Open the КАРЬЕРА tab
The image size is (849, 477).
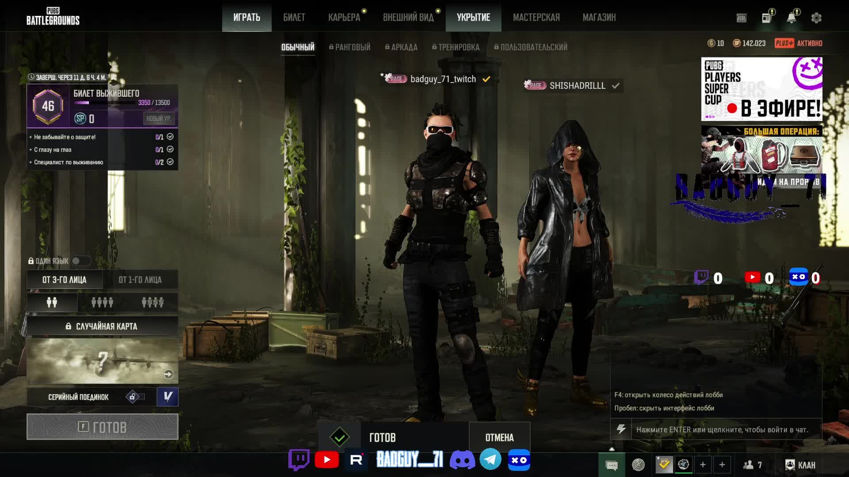coord(344,18)
